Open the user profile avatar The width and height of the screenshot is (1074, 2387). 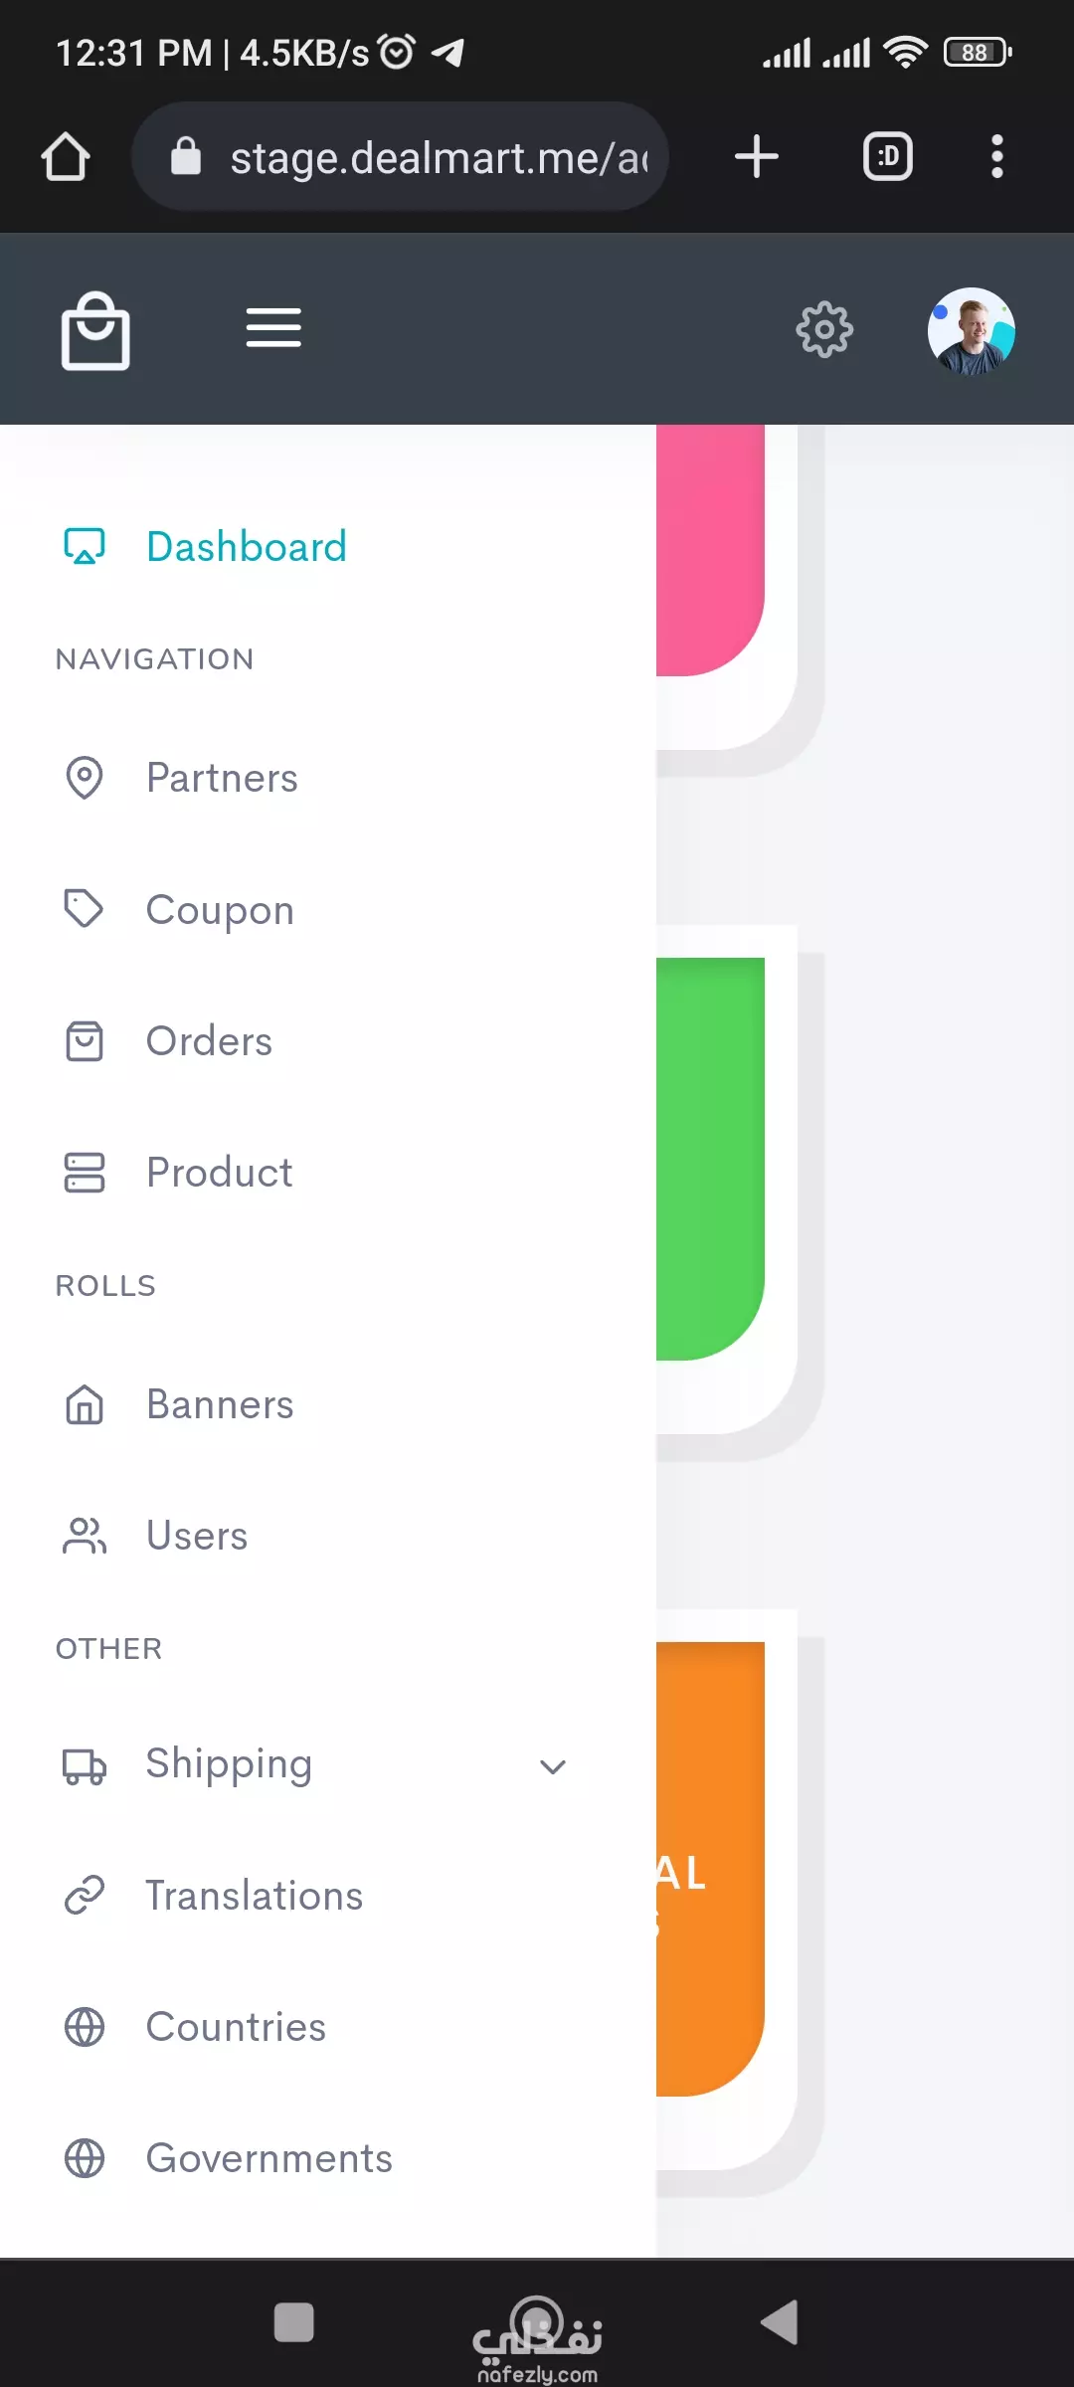[971, 331]
